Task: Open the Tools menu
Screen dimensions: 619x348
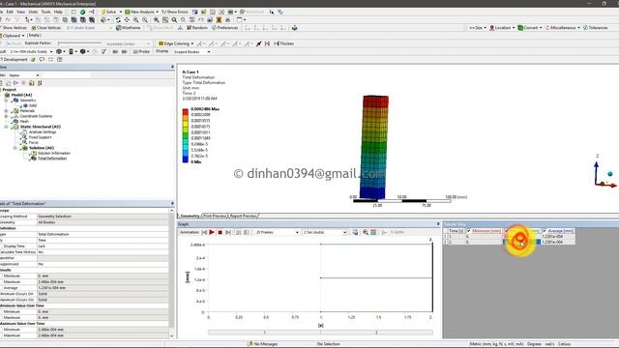Action: coord(45,12)
